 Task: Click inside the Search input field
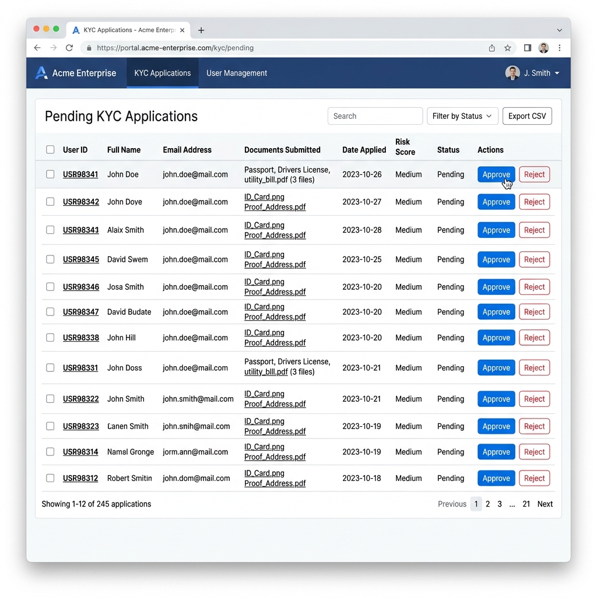[x=375, y=116]
